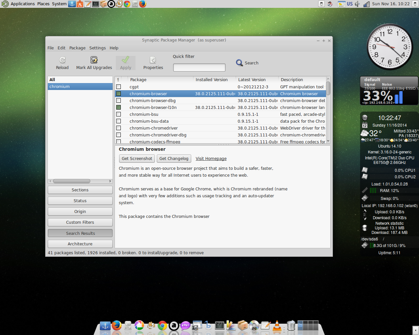This screenshot has width=419, height=335.
Task: Launch the screenshot tool in the dock
Action: coord(197,326)
